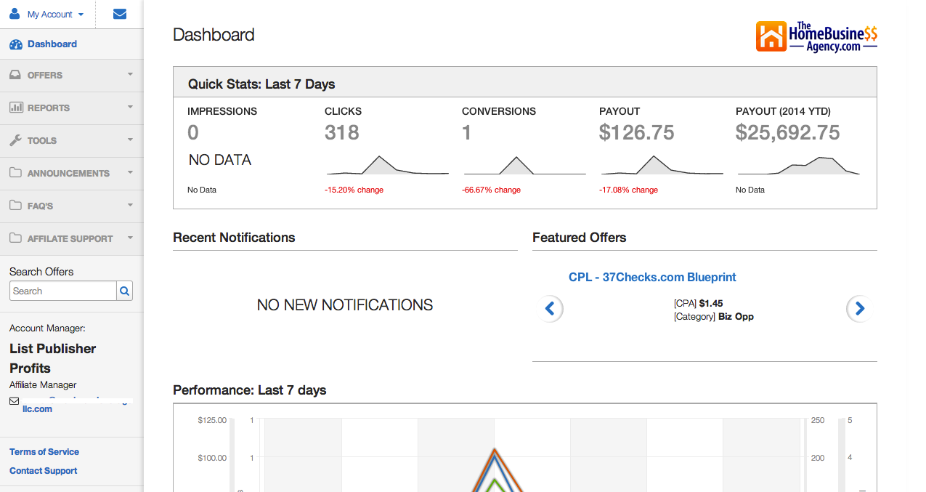
Task: Click the Impressions NO DATA text
Action: click(x=220, y=160)
